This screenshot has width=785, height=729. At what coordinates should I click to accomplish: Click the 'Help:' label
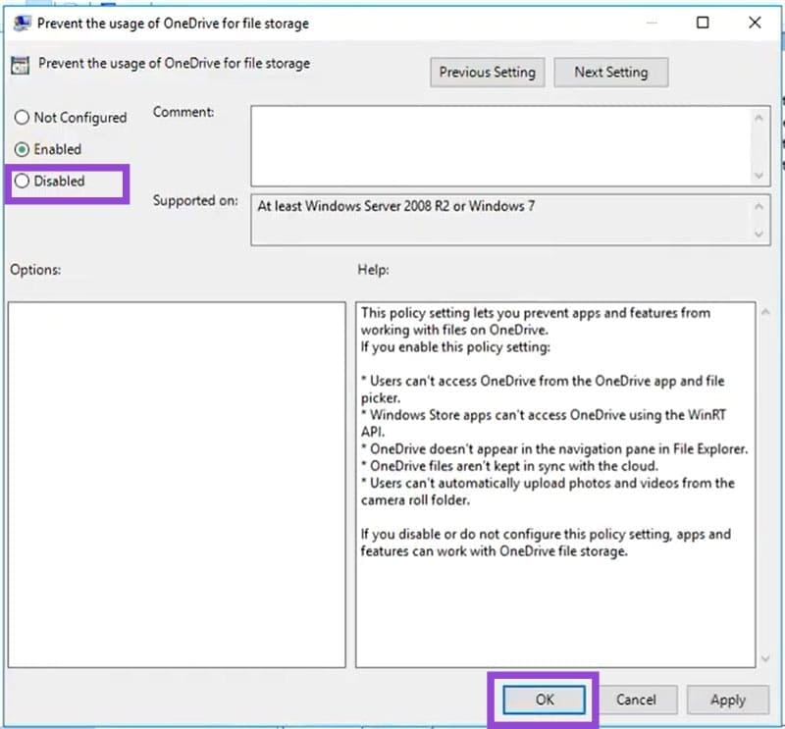373,270
